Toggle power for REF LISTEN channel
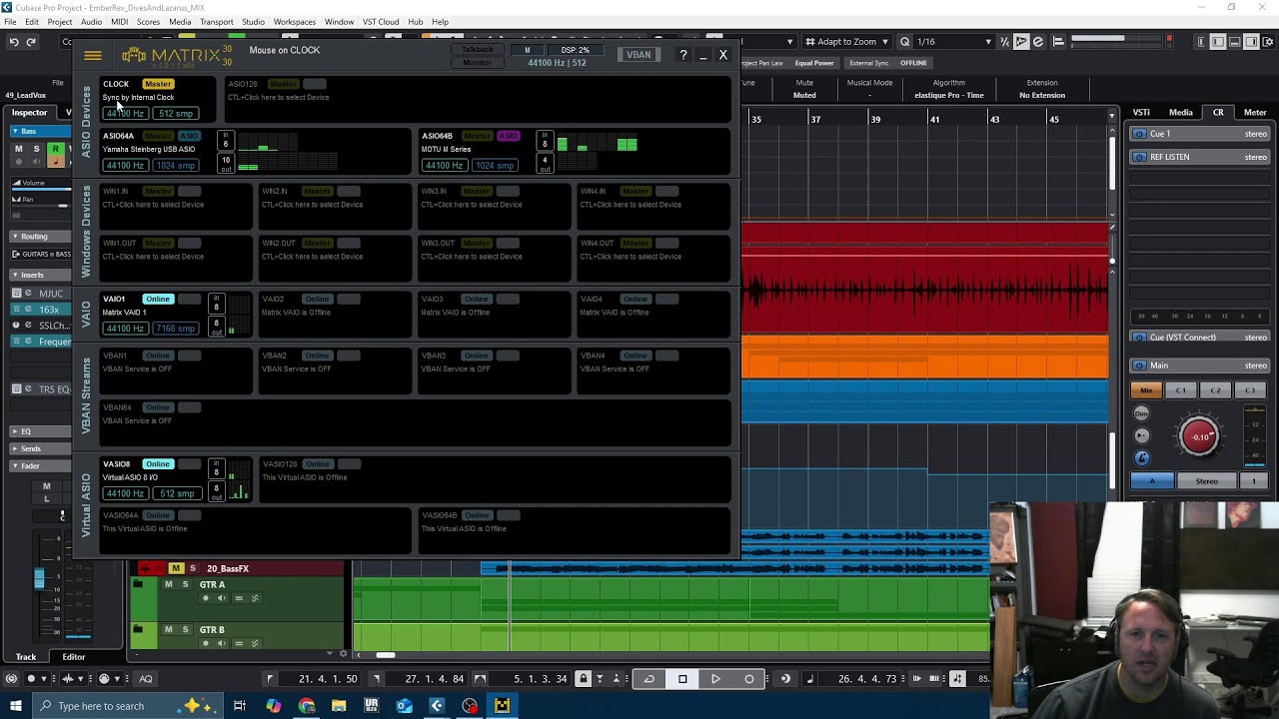 tap(1139, 157)
